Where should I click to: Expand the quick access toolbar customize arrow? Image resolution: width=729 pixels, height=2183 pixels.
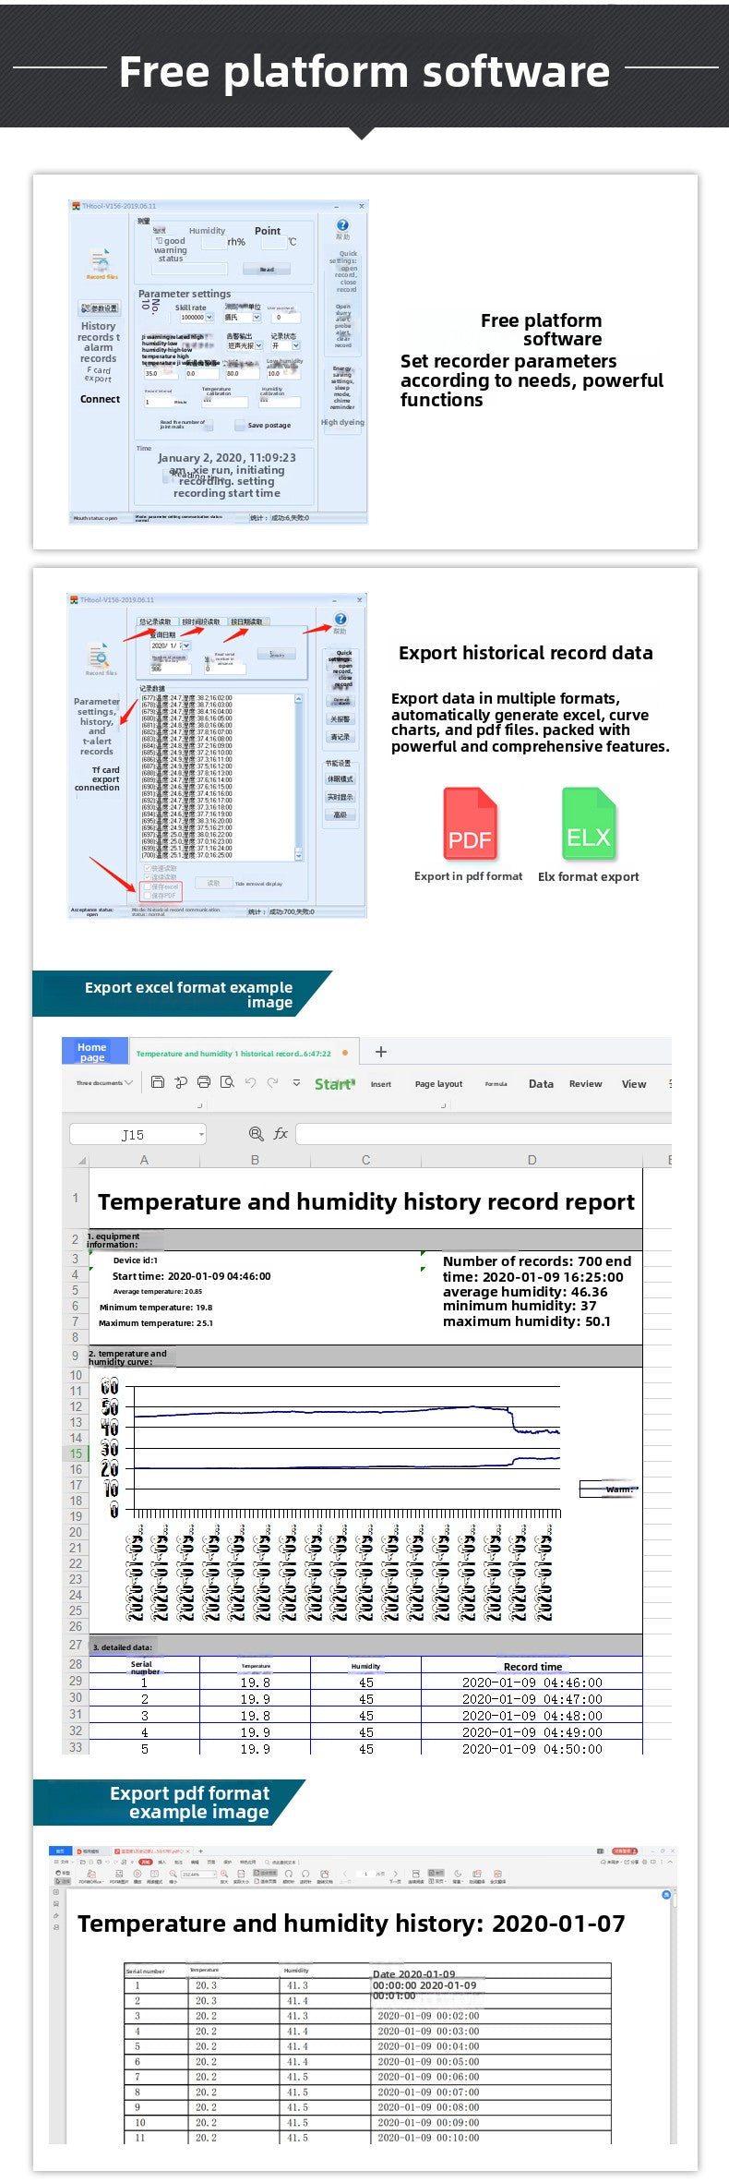296,1082
